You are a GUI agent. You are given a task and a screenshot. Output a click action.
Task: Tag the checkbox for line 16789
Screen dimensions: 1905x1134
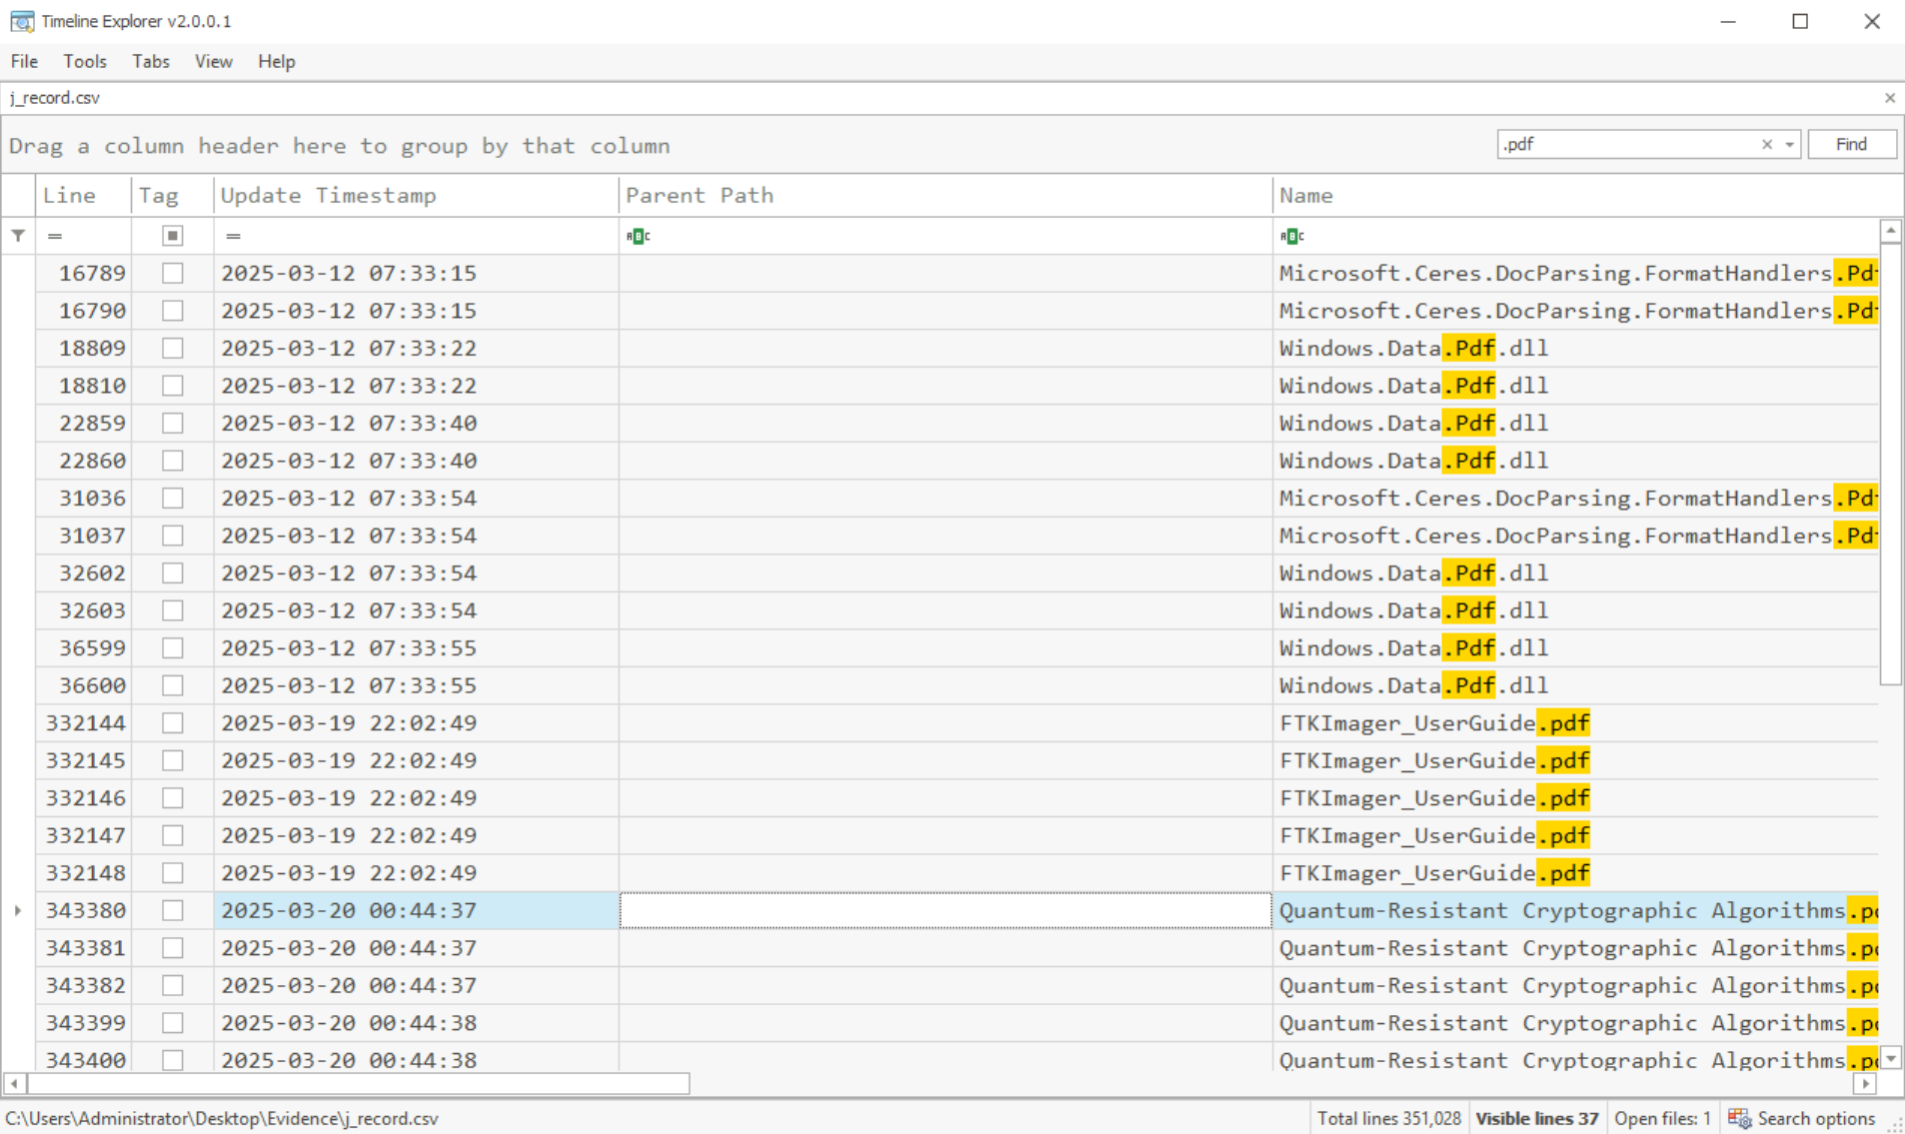tap(173, 273)
